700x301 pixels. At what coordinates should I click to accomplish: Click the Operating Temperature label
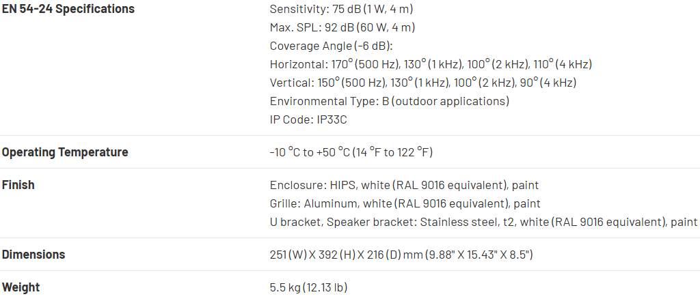pyautogui.click(x=65, y=152)
